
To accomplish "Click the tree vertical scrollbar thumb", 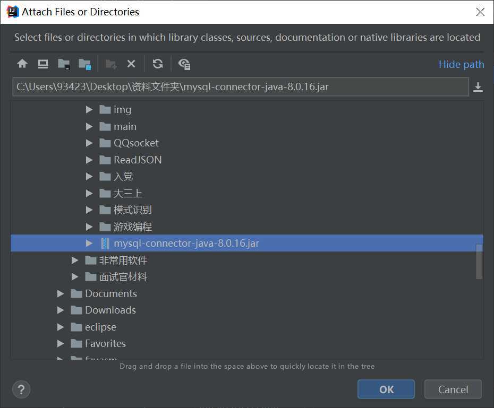I will [x=479, y=262].
